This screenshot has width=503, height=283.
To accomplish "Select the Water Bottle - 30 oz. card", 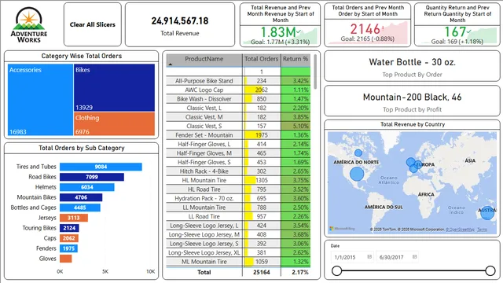I will pos(412,66).
